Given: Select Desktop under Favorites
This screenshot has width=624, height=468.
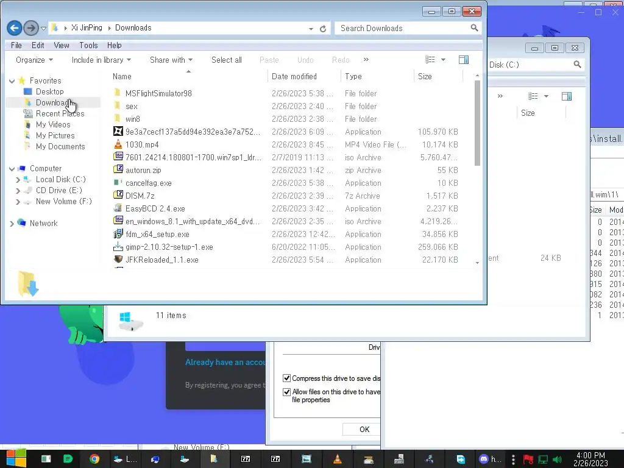Looking at the screenshot, I should click(50, 91).
